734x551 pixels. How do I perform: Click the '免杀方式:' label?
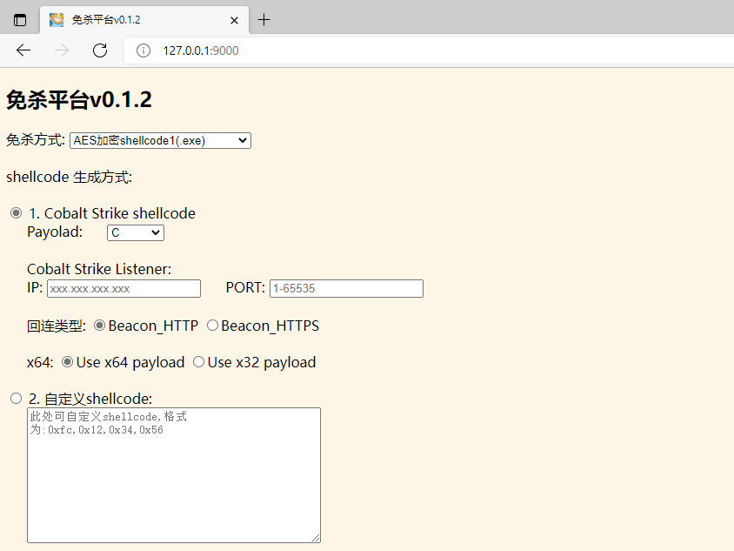coord(36,139)
